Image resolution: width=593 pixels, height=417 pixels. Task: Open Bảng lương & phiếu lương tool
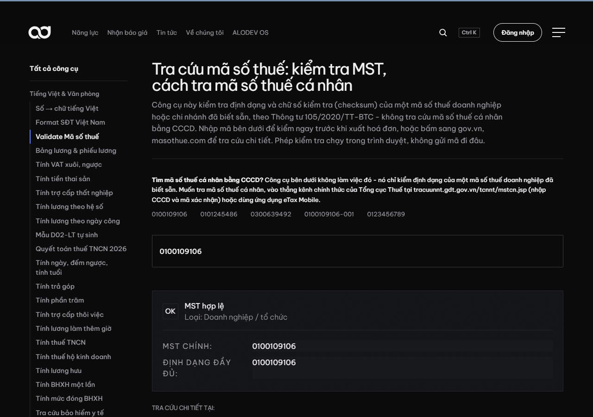[76, 151]
